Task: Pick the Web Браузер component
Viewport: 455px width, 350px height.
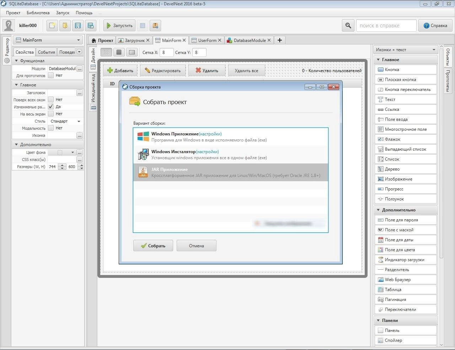Action: pos(406,280)
